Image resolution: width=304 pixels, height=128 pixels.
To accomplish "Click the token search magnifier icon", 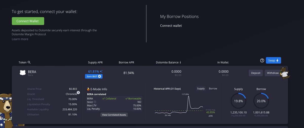I will [x=29, y=62].
